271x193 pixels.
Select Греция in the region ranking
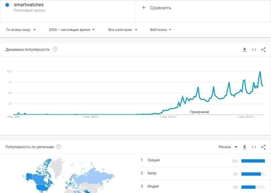pyautogui.click(x=154, y=160)
